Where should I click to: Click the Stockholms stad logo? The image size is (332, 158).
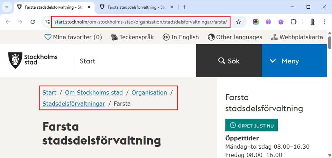coord(33,61)
